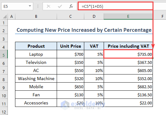Select the $136.50 result cell

coord(128,95)
